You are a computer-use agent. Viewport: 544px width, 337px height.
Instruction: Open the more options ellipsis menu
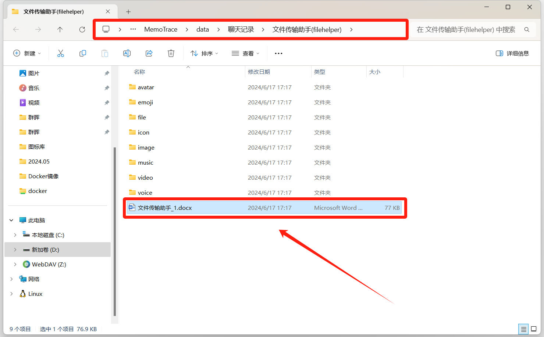[278, 53]
